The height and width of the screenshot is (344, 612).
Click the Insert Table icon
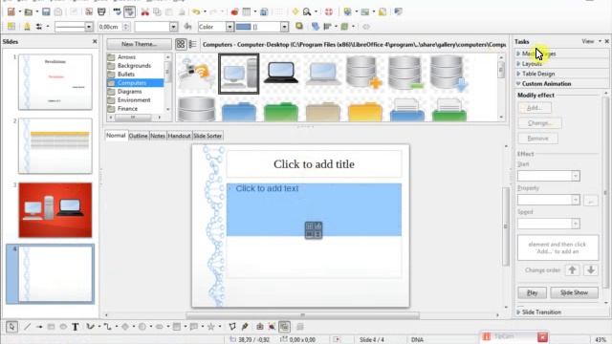click(x=247, y=11)
